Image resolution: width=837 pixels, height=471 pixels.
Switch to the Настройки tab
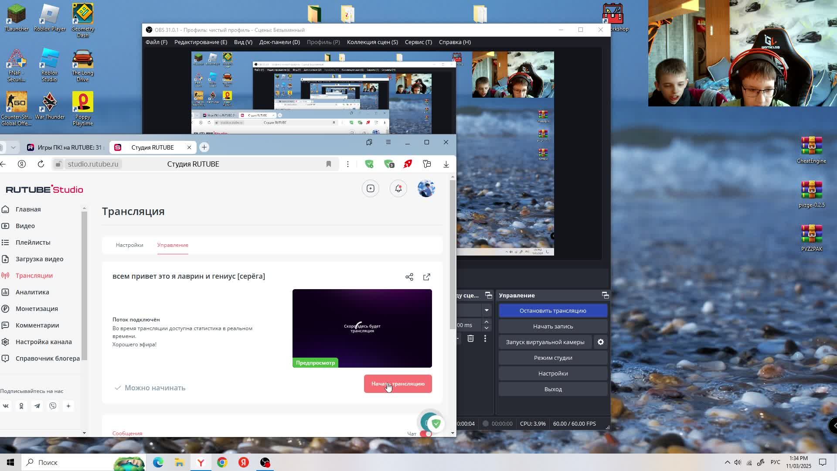[x=129, y=245]
